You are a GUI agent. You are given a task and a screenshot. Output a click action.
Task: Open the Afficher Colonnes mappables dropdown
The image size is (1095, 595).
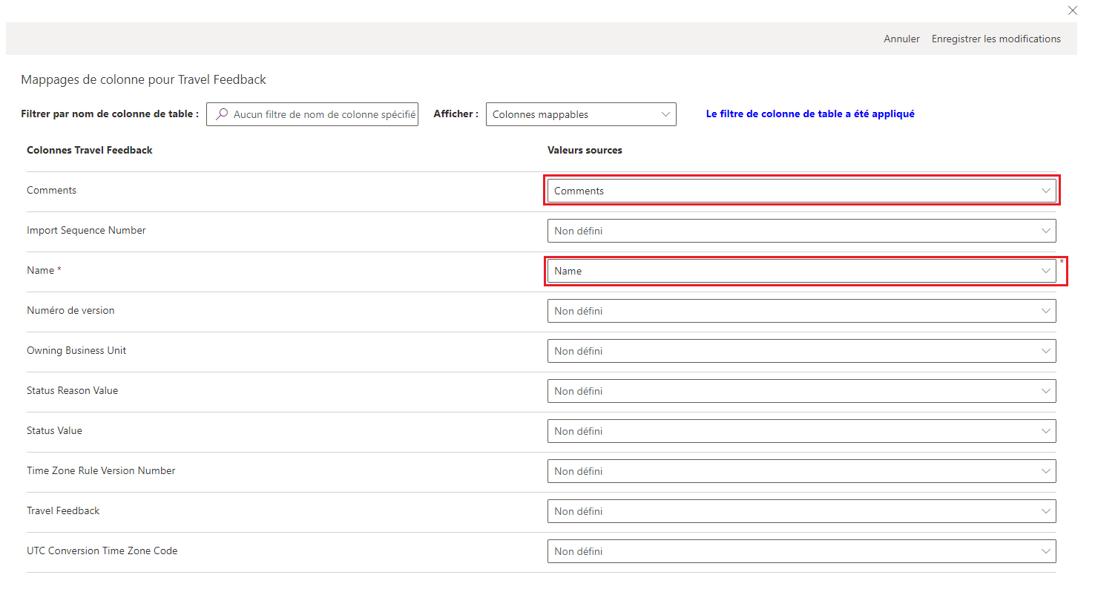point(580,114)
